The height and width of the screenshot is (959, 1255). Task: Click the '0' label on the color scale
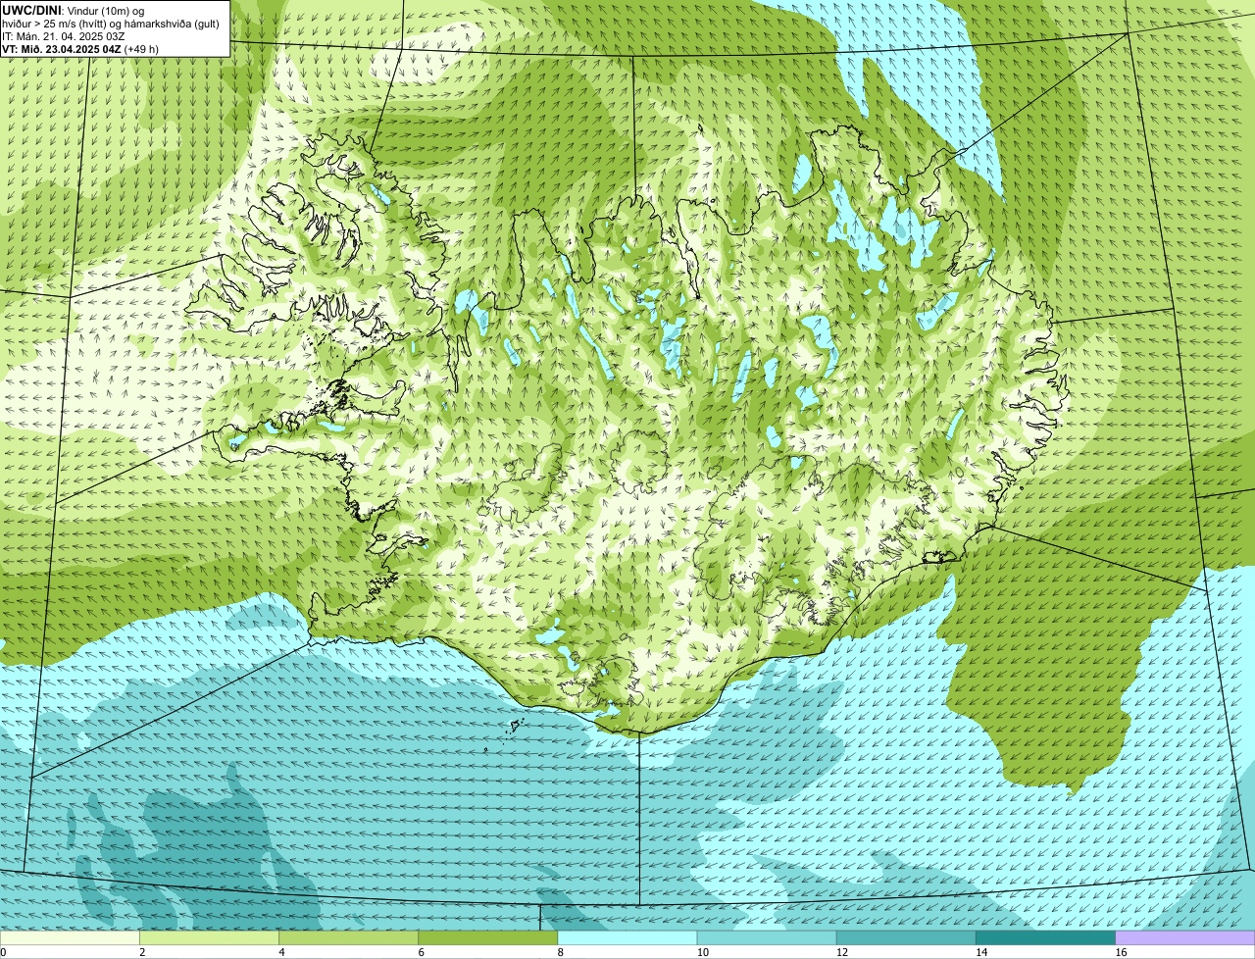coord(3,952)
